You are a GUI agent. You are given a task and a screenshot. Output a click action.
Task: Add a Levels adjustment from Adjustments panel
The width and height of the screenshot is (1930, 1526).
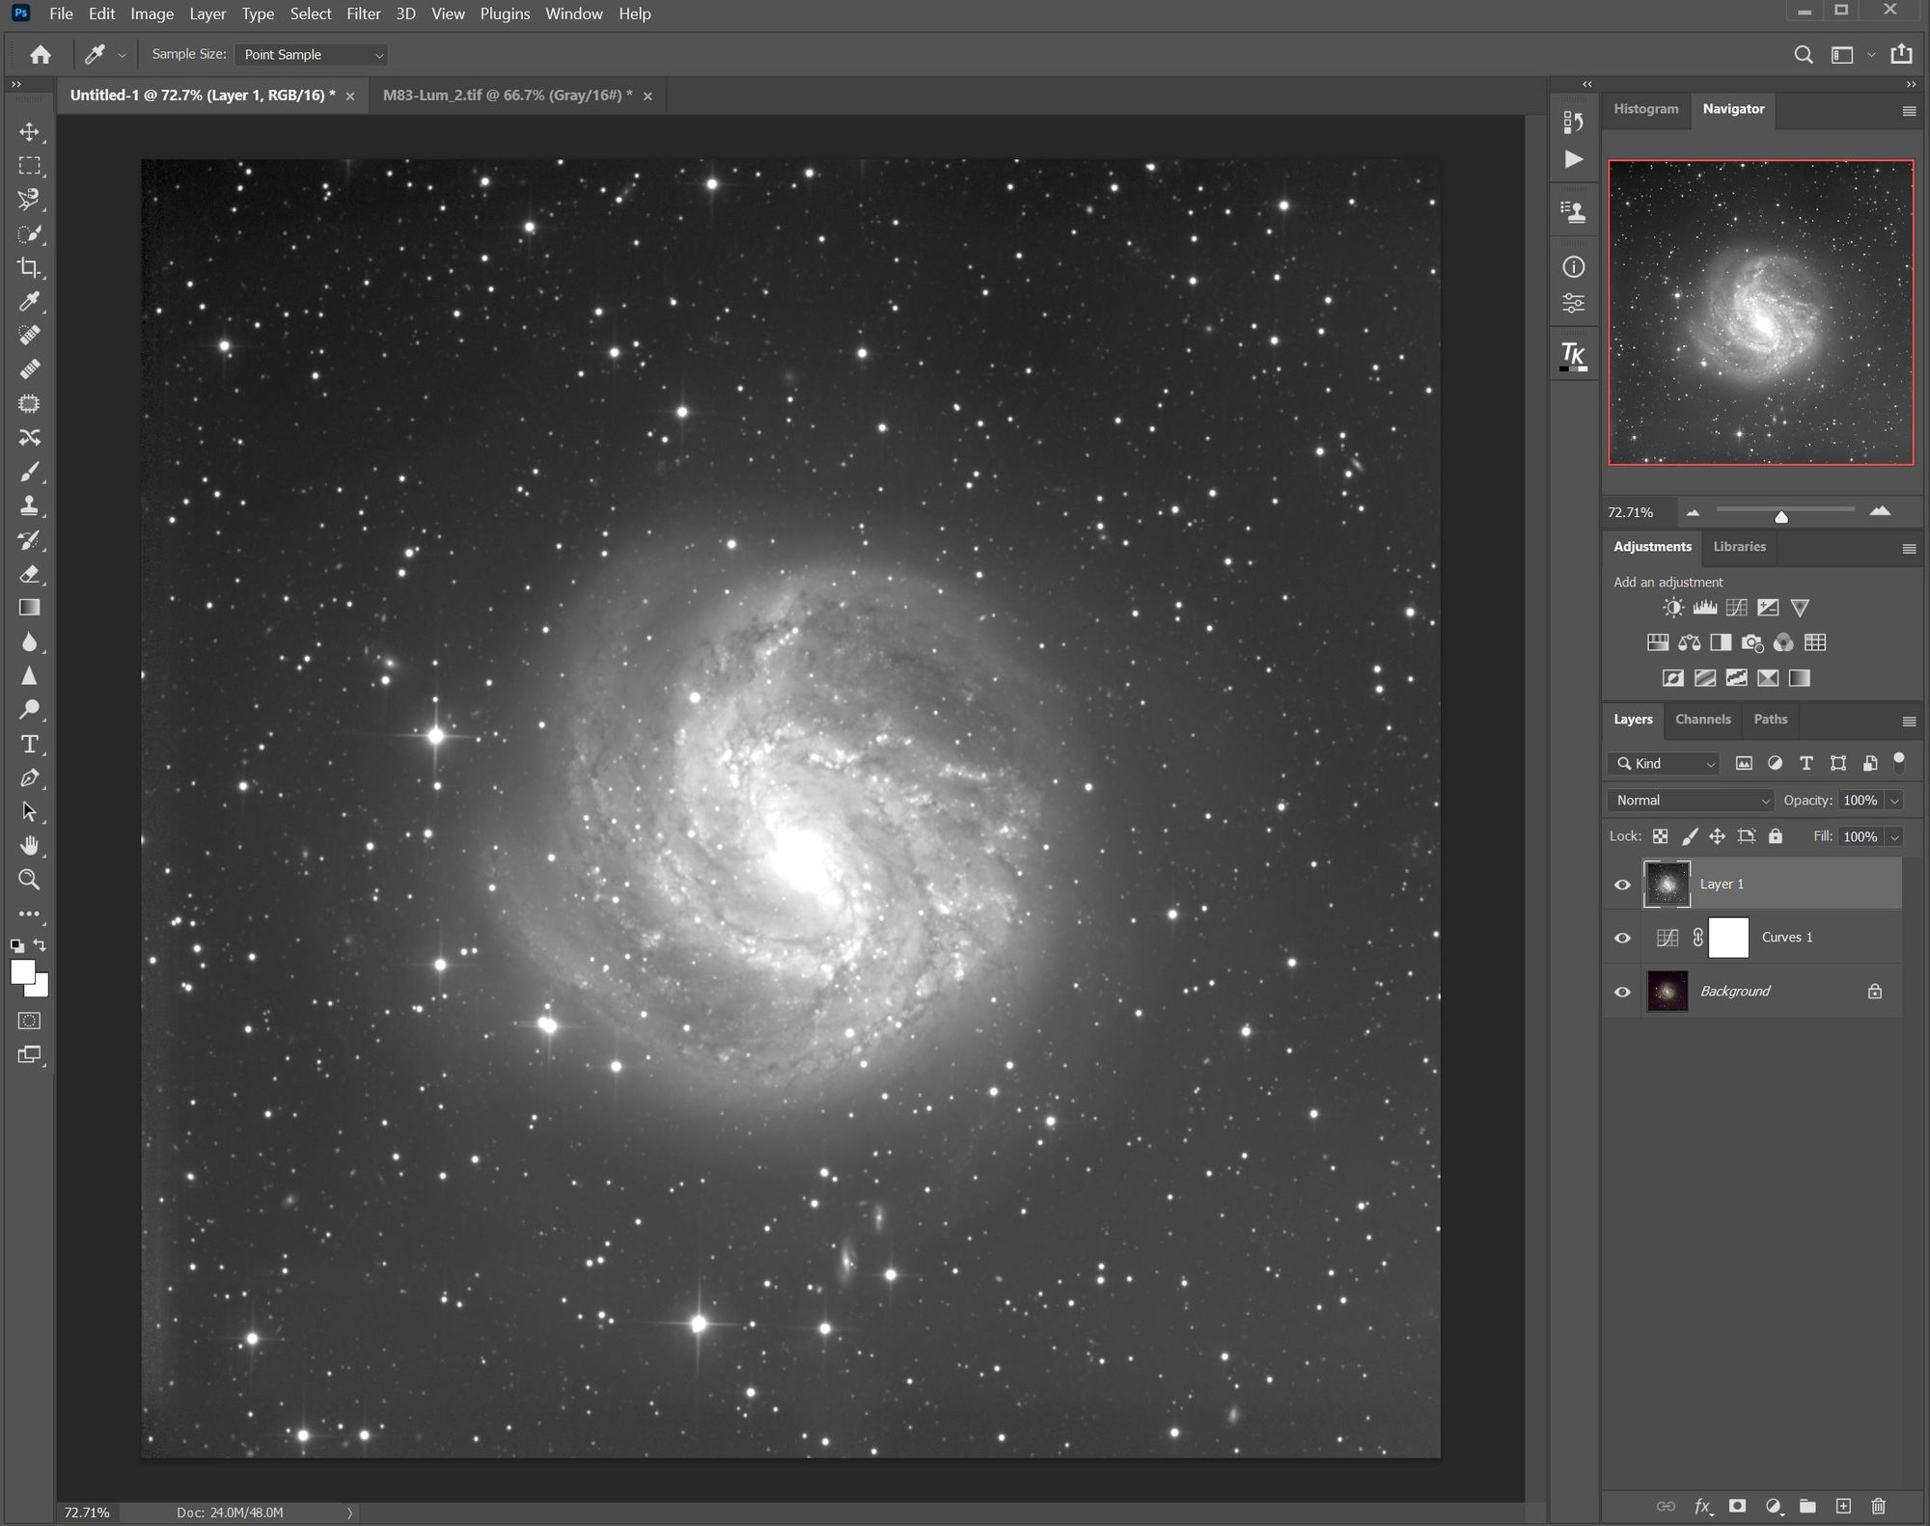click(x=1704, y=608)
